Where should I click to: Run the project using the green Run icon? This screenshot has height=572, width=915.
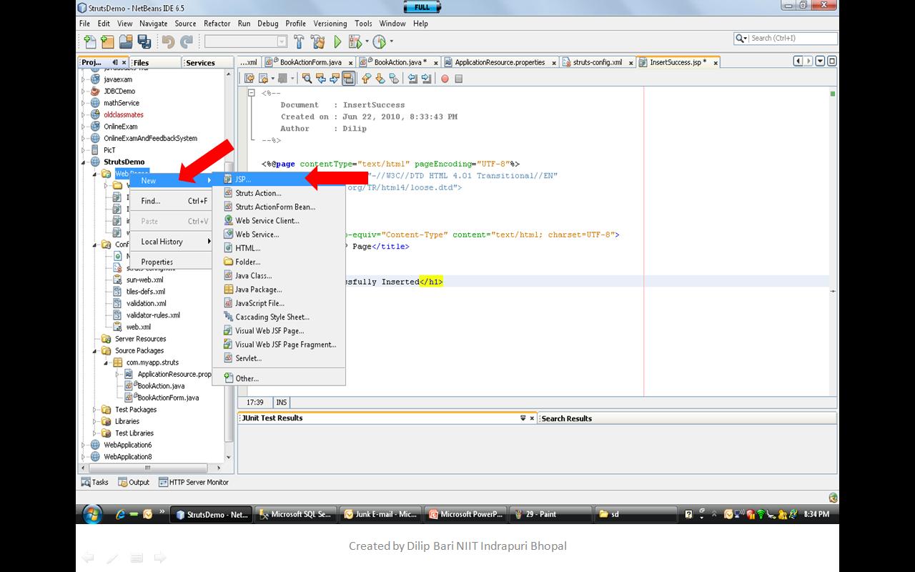337,41
